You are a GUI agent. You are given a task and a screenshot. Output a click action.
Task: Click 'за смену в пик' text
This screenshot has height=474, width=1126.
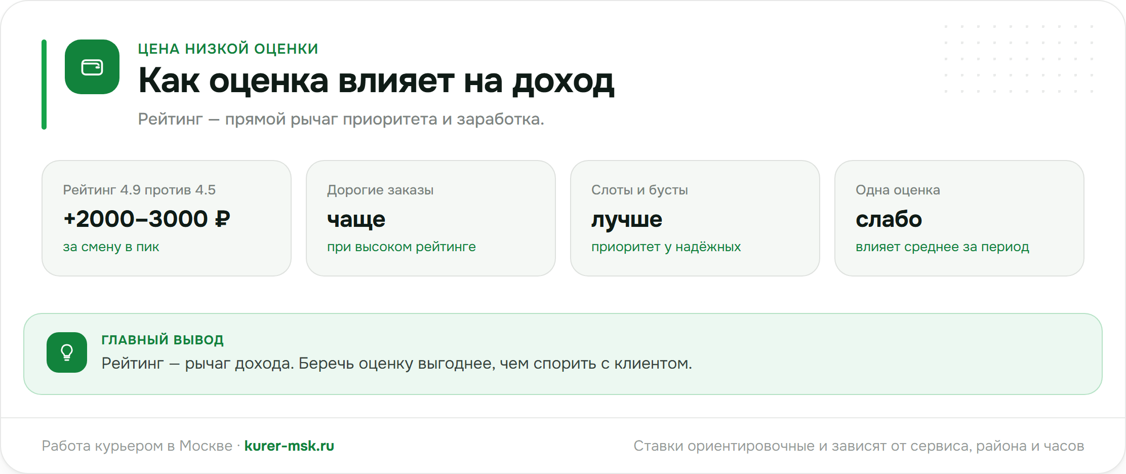pos(111,247)
